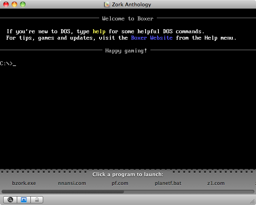The width and height of the screenshot is (256, 205).
Task: Click pf.com in the launcher panel
Action: tap(120, 183)
